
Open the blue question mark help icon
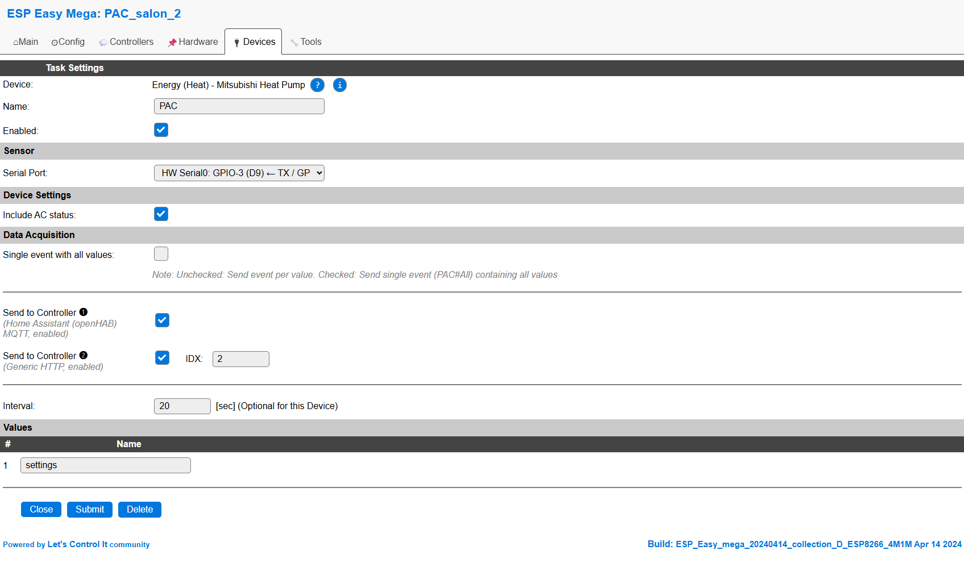(318, 85)
